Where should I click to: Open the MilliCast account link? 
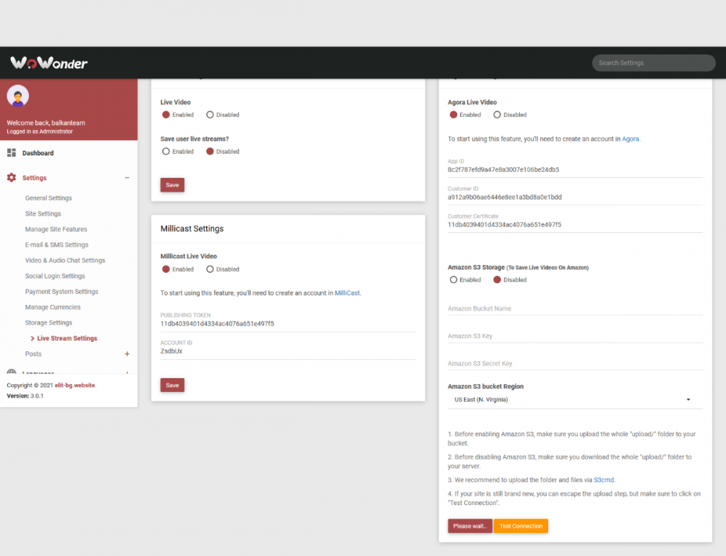click(x=347, y=293)
